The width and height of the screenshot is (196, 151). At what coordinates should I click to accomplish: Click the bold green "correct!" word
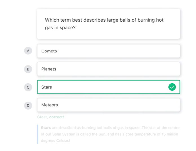pos(56,117)
